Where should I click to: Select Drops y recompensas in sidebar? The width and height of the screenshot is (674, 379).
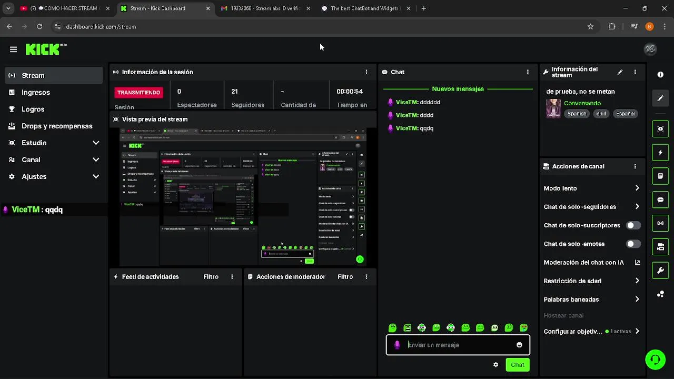click(54, 126)
